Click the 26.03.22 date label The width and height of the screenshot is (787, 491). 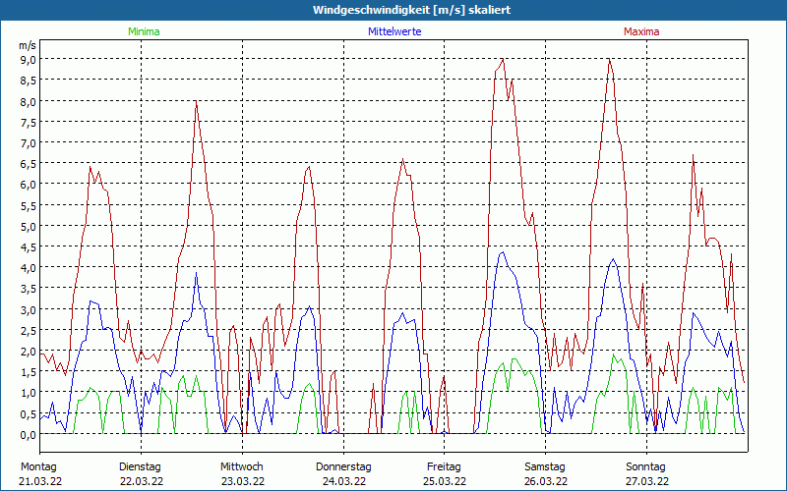click(546, 481)
